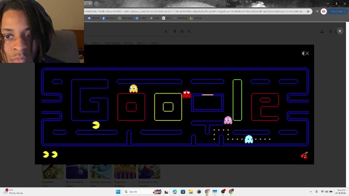Viewport: 349px width, 196px height.
Task: Click the red Blinky ghost
Action: pyautogui.click(x=186, y=94)
